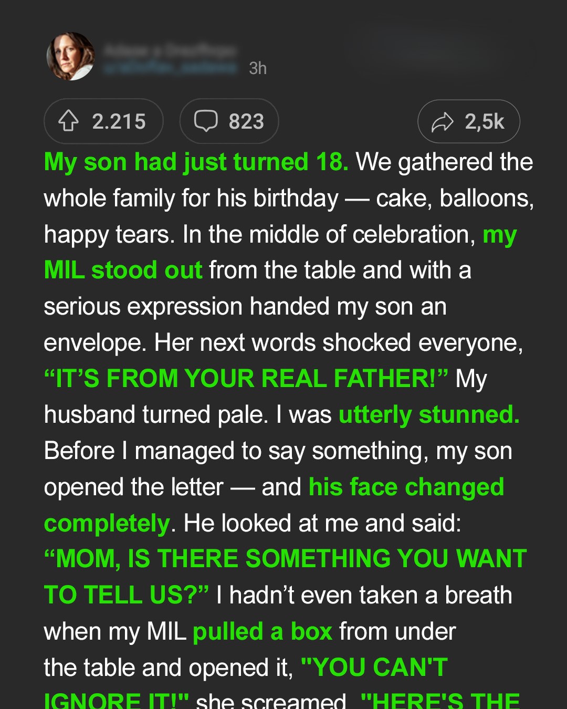Click the highlighted phrase "MIL stood out"
The height and width of the screenshot is (709, 567).
[123, 270]
